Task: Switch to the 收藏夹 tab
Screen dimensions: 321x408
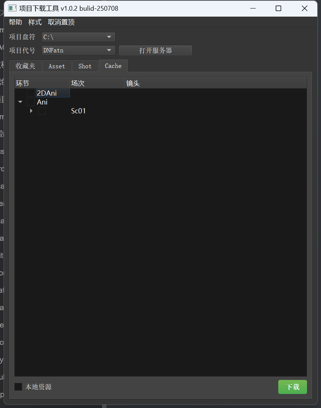Action: (x=25, y=66)
